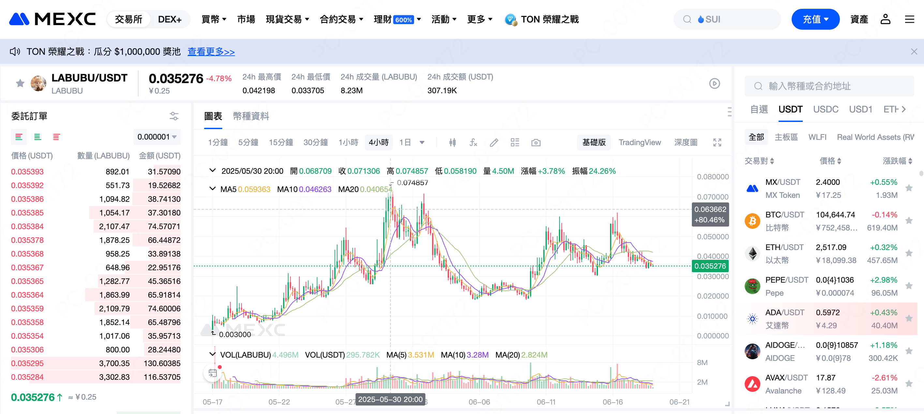This screenshot has width=924, height=414.
Task: Select the USD1 market tab
Action: 860,109
